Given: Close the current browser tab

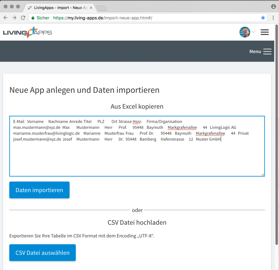Looking at the screenshot, I should point(91,8).
